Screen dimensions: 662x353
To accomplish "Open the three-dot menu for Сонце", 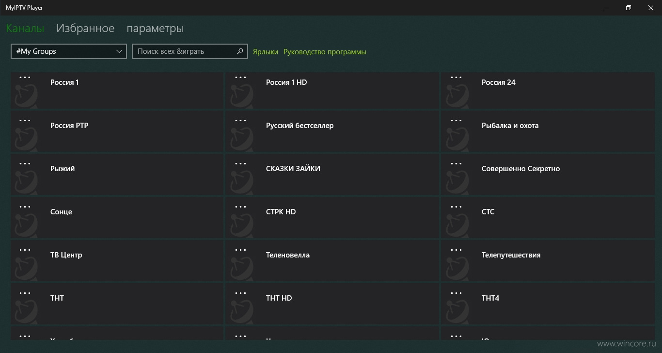I will [x=25, y=207].
